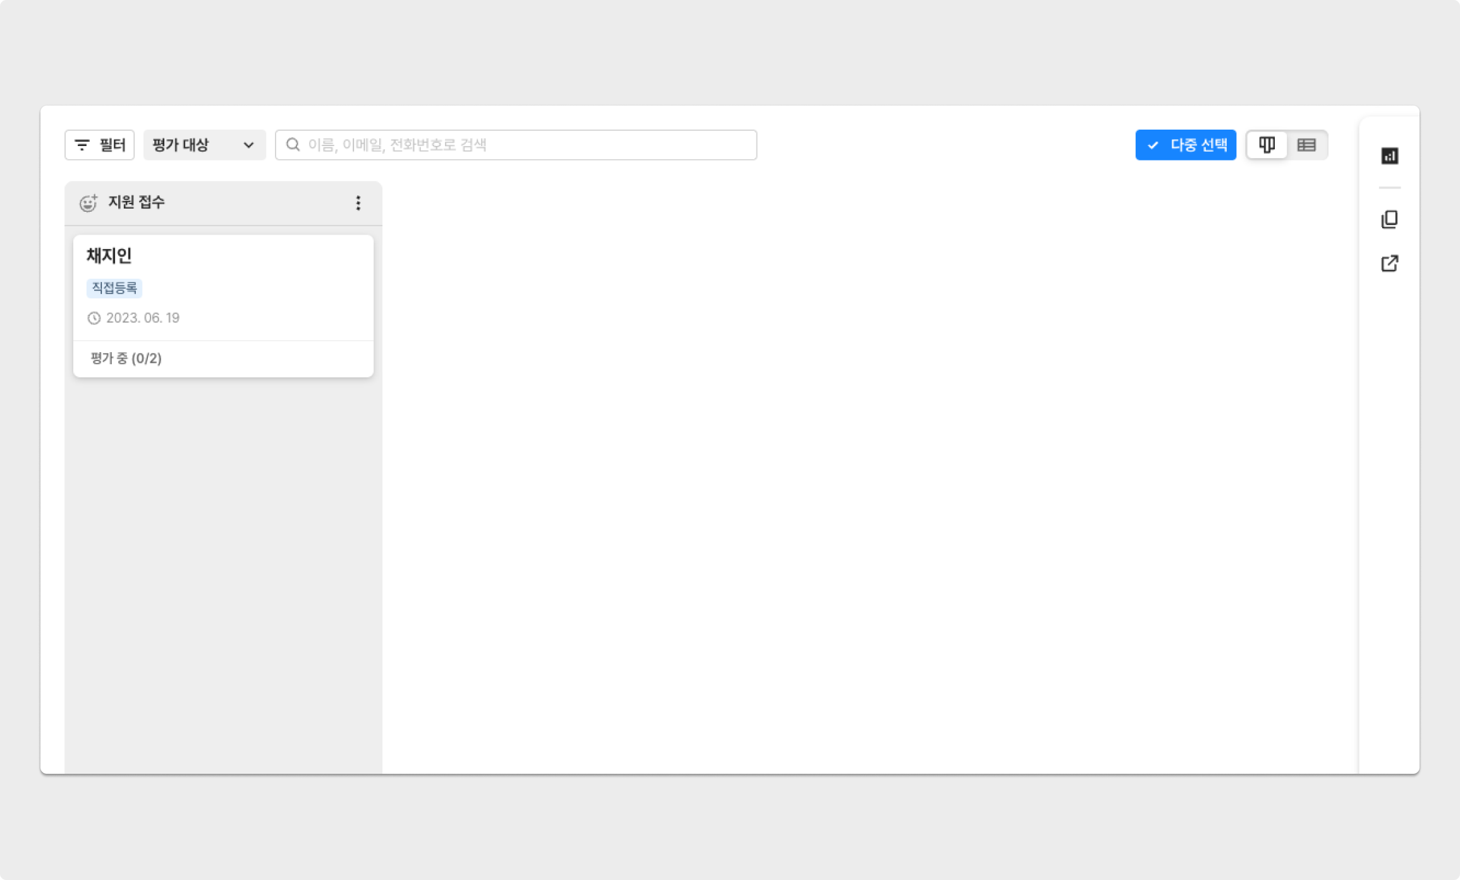Click the 평가 중 (0/2) status
Viewport: 1460px width, 880px height.
click(x=126, y=358)
